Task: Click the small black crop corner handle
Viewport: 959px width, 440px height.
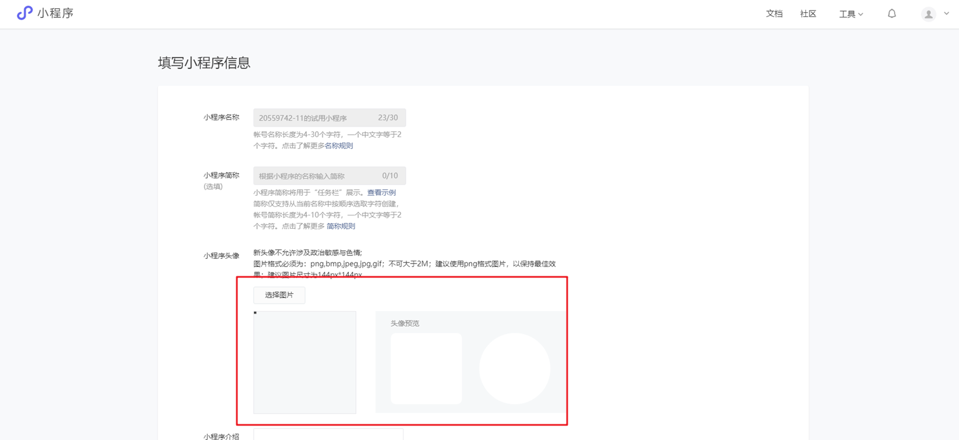Action: [x=255, y=313]
